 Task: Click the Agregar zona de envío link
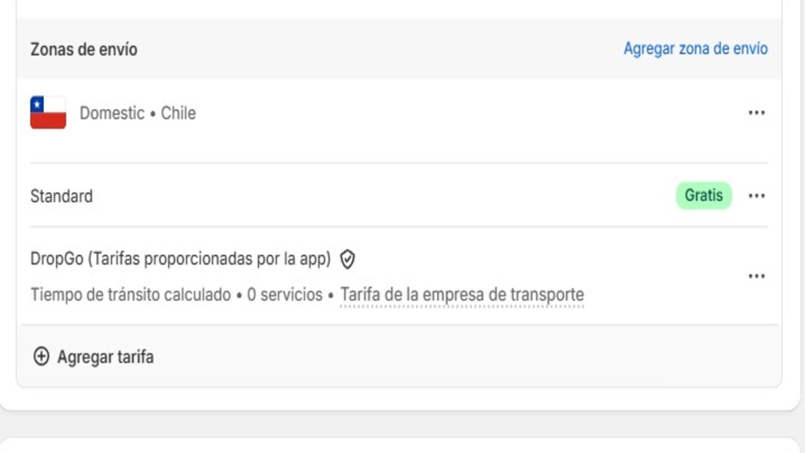point(696,49)
